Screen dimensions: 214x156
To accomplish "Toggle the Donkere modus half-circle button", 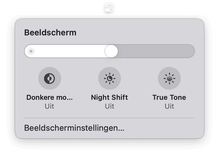I will (49, 78).
